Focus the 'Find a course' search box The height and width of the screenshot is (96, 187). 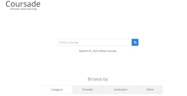(x=94, y=42)
